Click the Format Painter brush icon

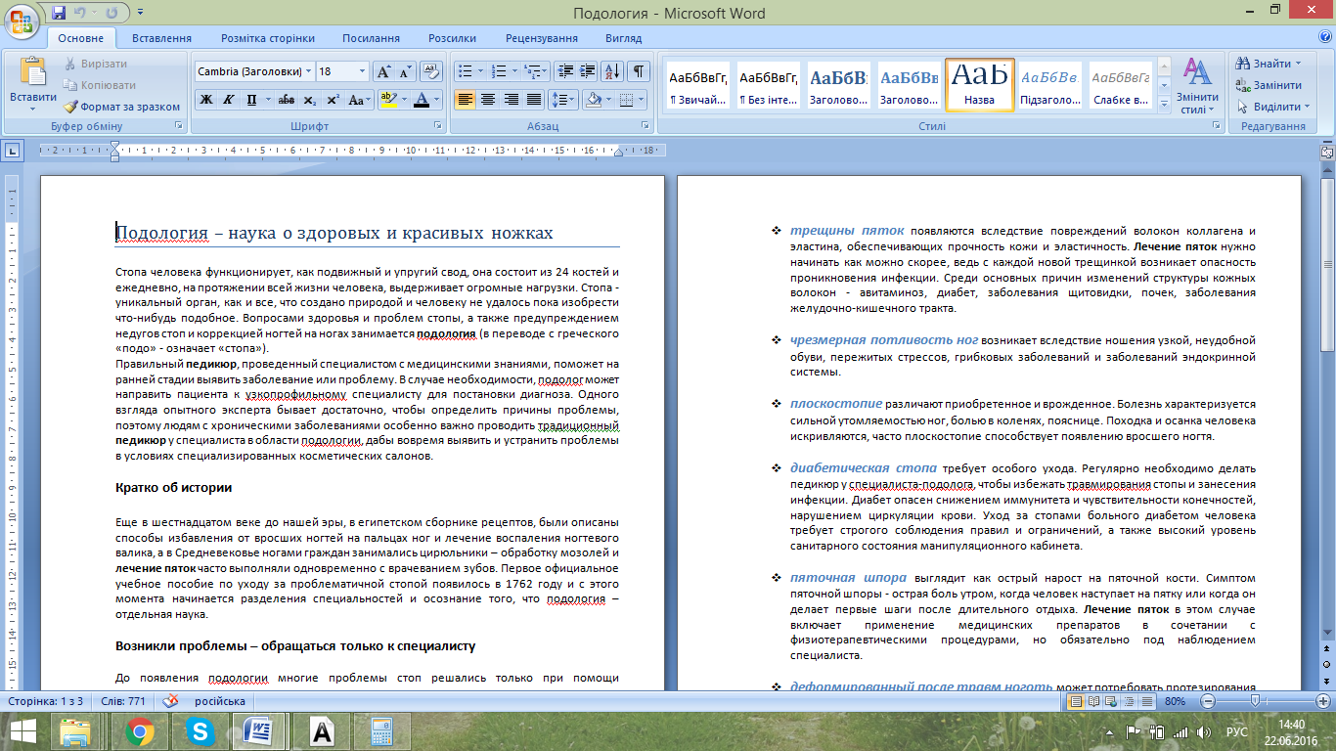[x=70, y=107]
